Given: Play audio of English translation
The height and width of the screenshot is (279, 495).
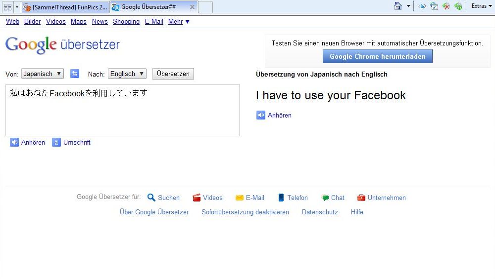Looking at the screenshot, I should (261, 115).
